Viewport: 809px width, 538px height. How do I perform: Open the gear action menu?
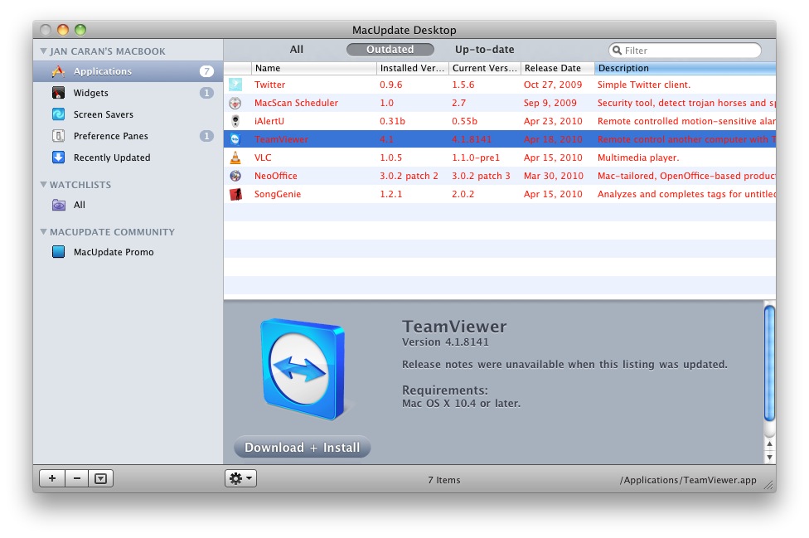[240, 478]
